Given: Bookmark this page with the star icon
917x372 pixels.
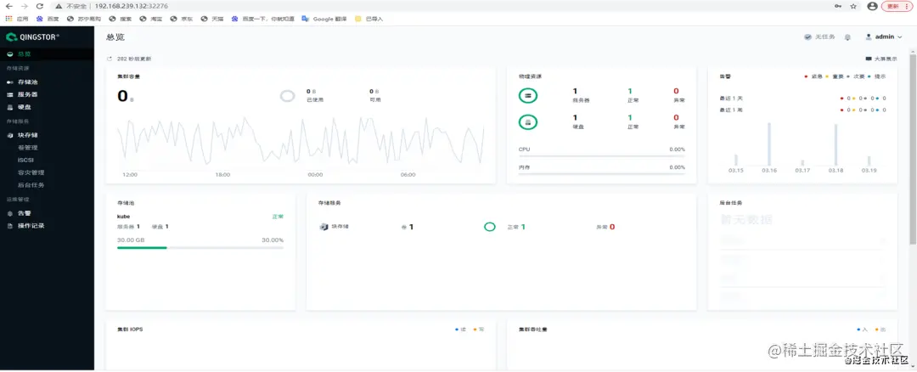Looking at the screenshot, I should pos(853,6).
